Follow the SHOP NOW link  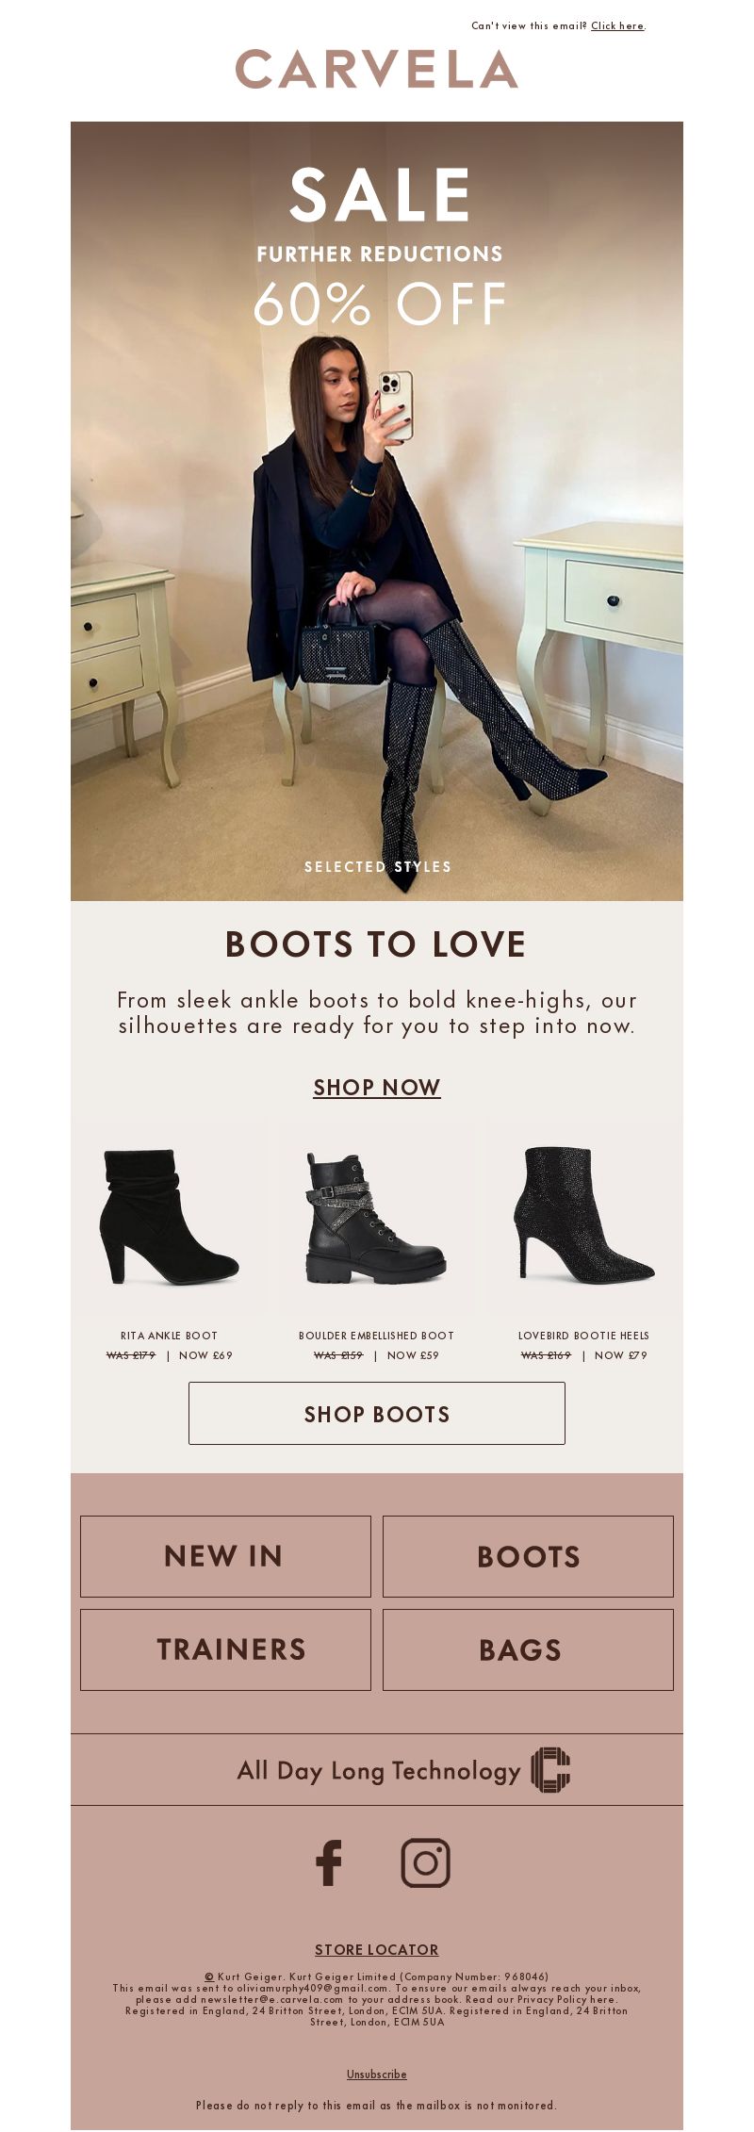tap(377, 1087)
